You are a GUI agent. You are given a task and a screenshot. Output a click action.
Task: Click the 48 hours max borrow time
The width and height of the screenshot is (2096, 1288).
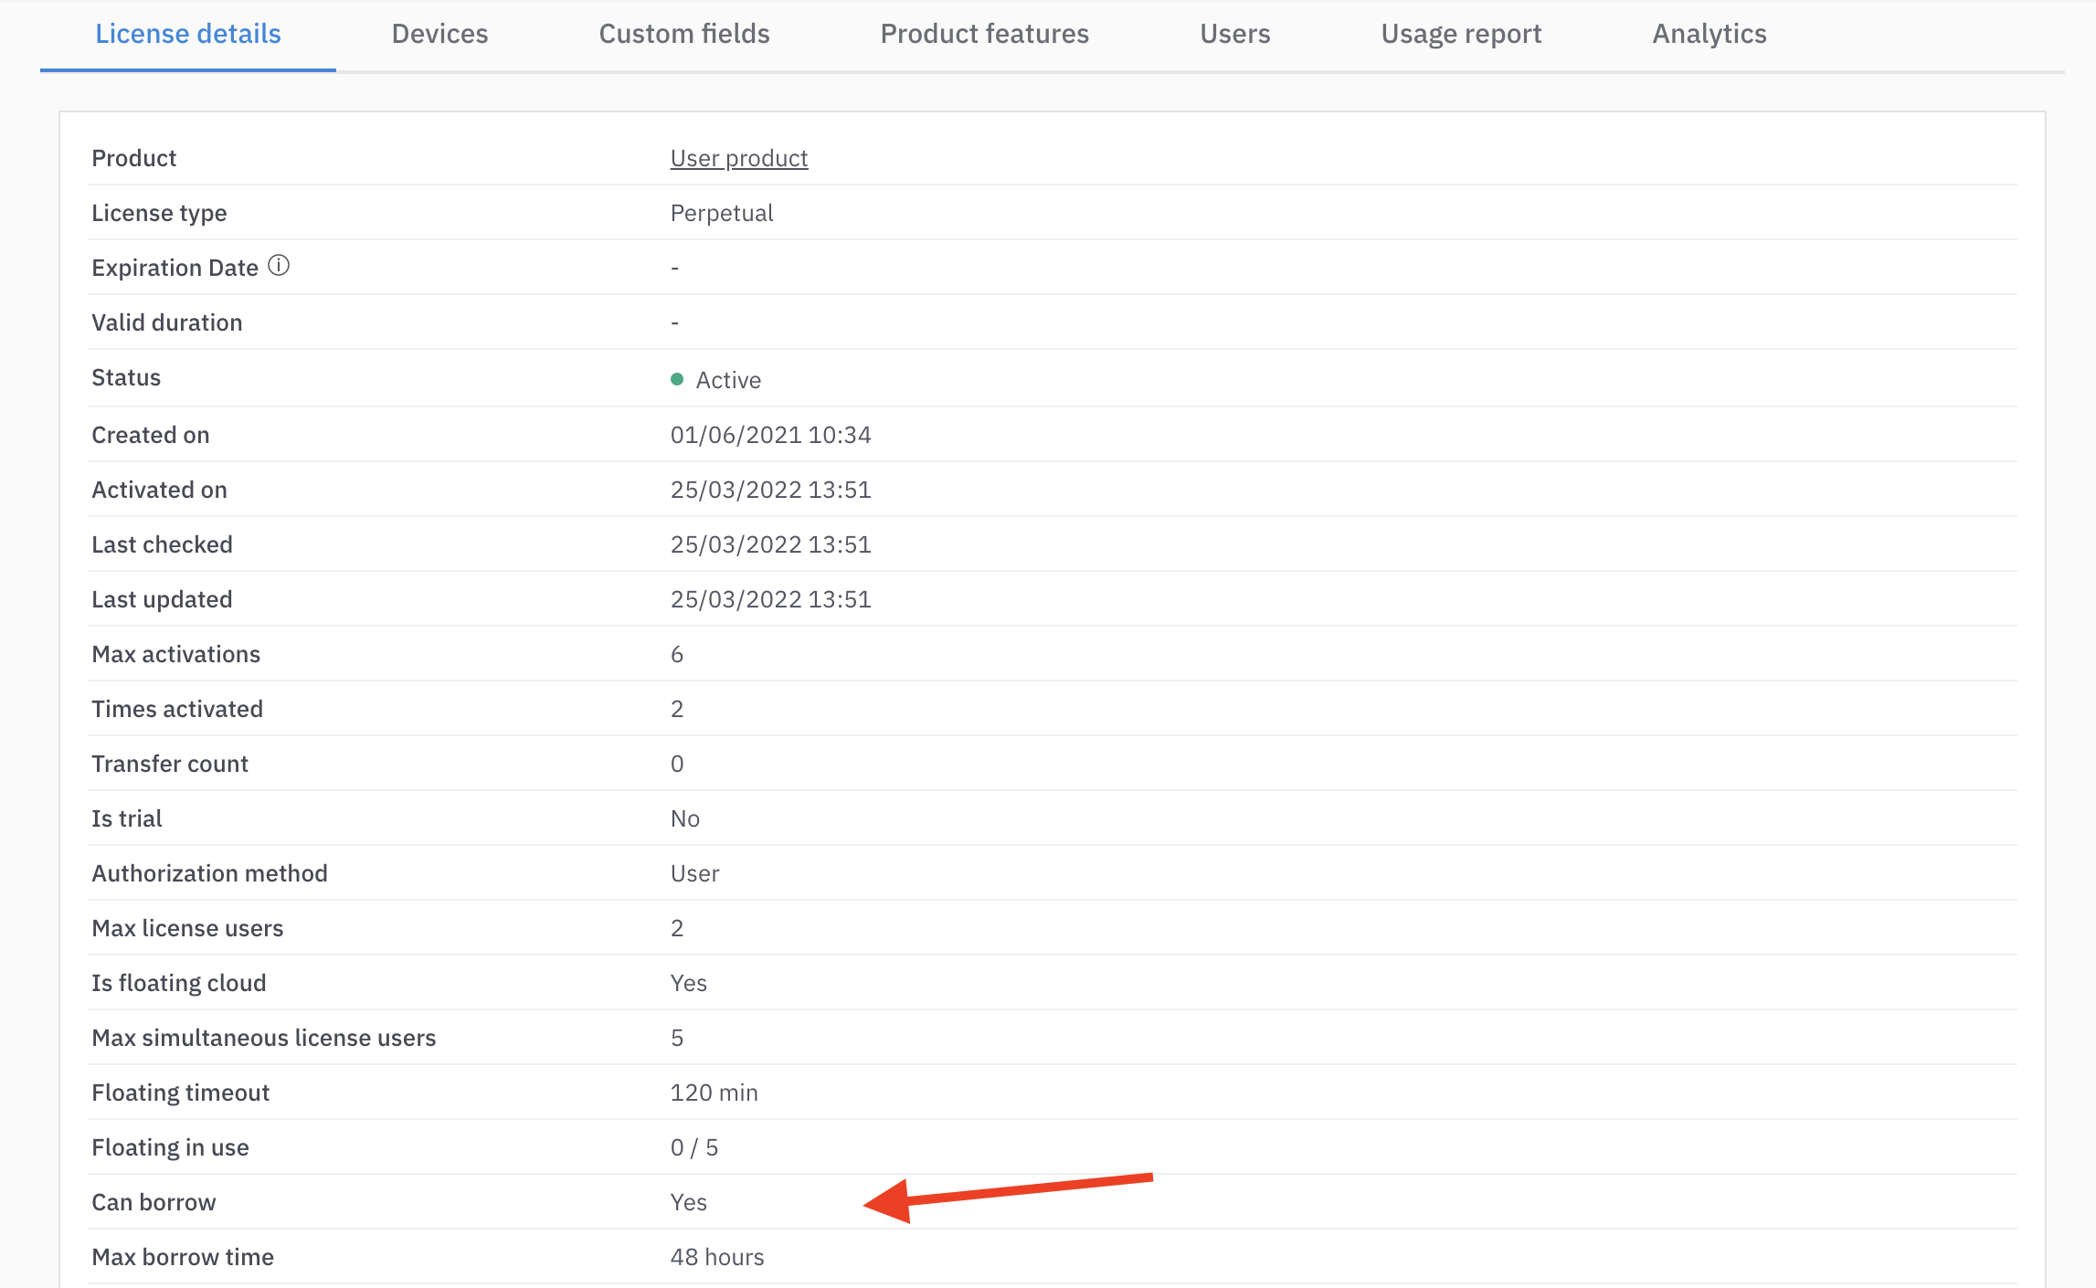click(716, 1257)
